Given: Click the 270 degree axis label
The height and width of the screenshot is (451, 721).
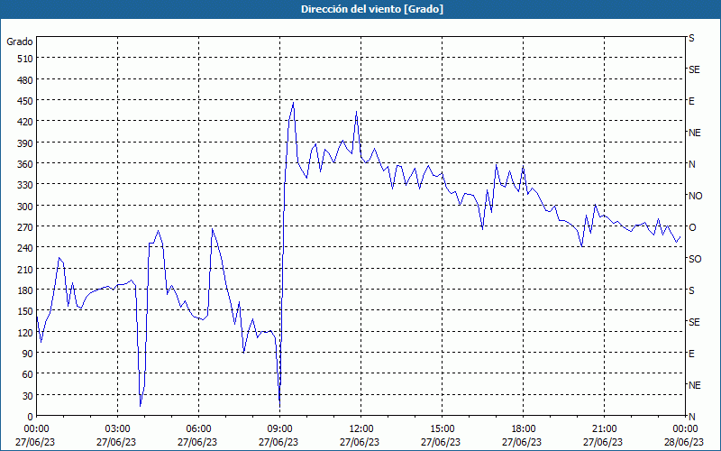Looking at the screenshot, I should [x=25, y=227].
